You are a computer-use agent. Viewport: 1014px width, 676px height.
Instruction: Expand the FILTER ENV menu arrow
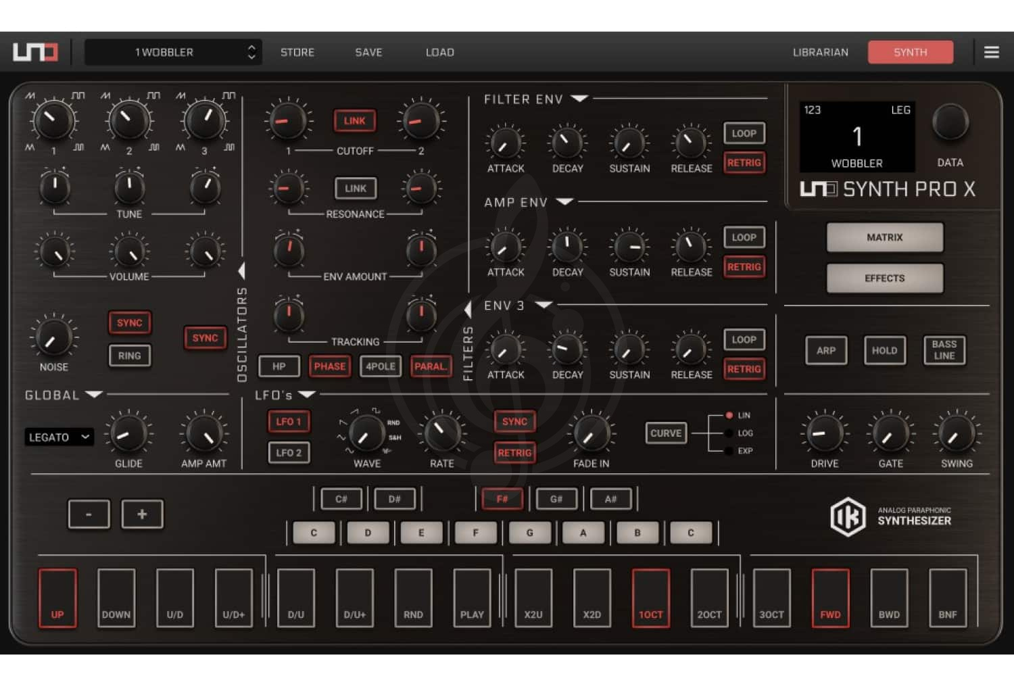click(579, 99)
